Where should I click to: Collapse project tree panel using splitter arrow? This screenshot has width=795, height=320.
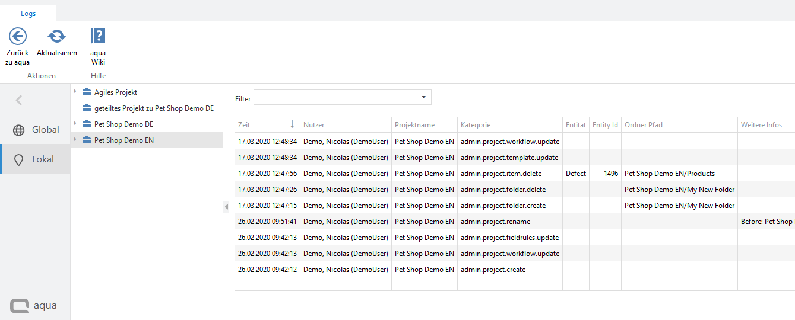pyautogui.click(x=226, y=206)
